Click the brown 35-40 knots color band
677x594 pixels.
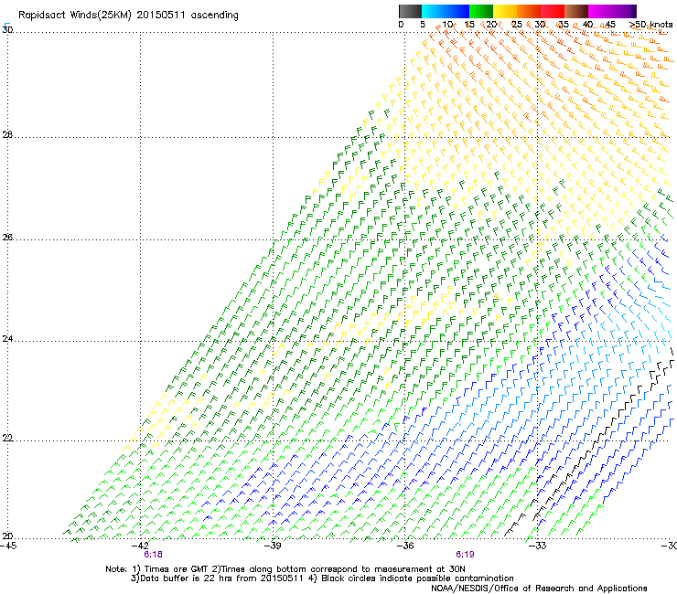click(x=576, y=11)
